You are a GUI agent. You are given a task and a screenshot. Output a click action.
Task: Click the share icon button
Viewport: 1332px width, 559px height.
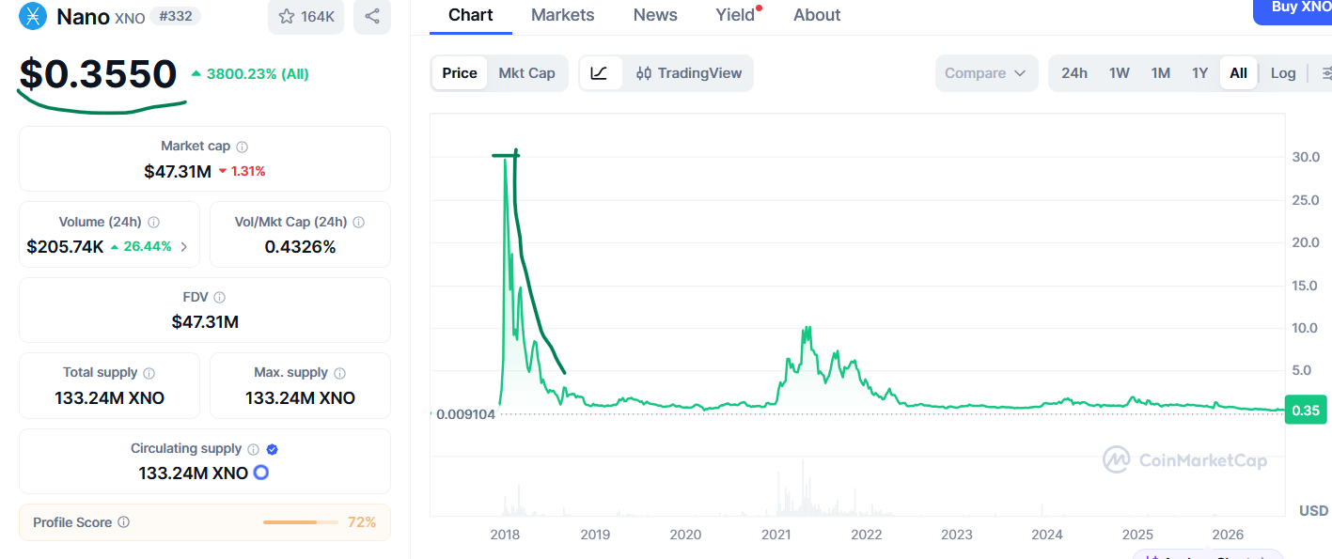coord(372,16)
